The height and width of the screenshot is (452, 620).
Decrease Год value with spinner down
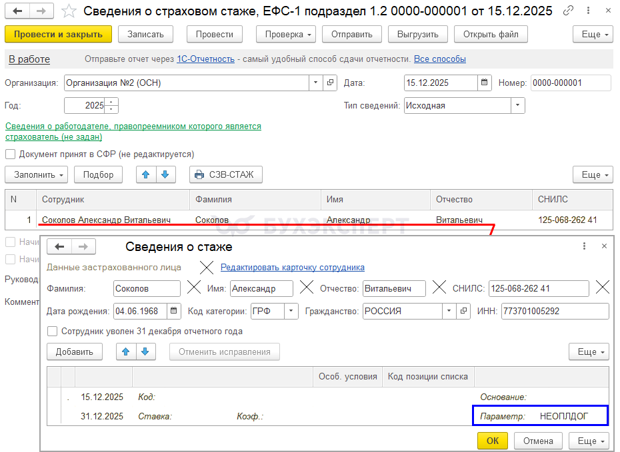click(111, 109)
